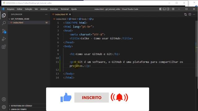Click the title text 'Celke - Como usar GitHub'
Screen dimensions: 198x111
click(100, 38)
